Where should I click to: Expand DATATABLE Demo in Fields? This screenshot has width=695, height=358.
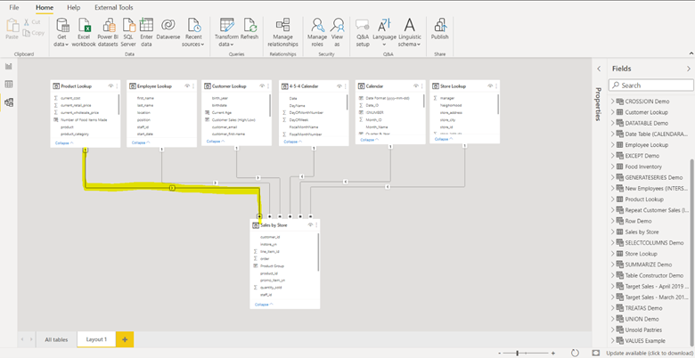click(613, 123)
